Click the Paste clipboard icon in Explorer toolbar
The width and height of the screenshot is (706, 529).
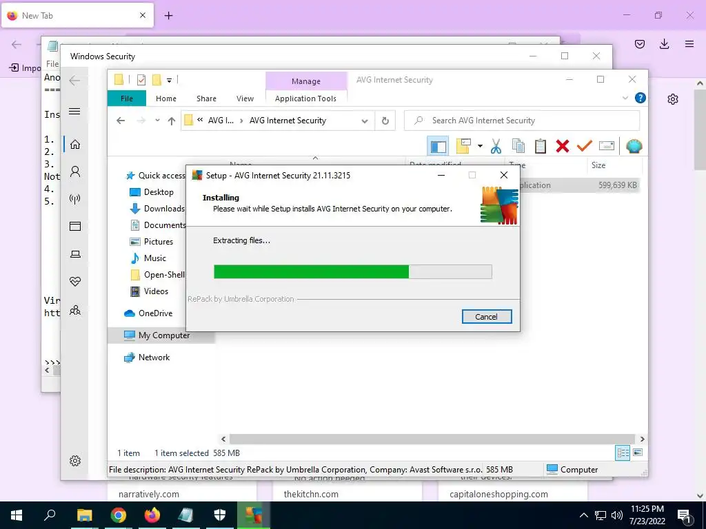541,146
